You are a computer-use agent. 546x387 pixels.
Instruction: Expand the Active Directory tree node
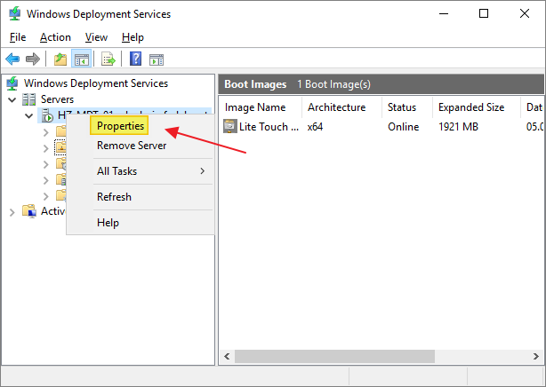[x=12, y=211]
